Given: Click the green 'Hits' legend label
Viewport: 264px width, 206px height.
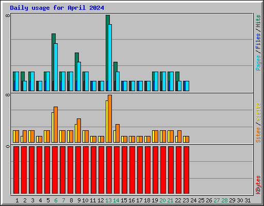Looking at the screenshot, I should (x=258, y=21).
